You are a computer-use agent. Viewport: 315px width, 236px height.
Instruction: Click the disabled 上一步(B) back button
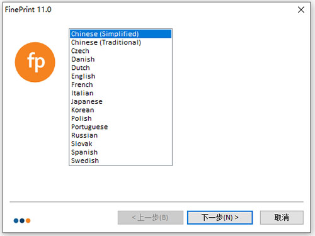151,218
